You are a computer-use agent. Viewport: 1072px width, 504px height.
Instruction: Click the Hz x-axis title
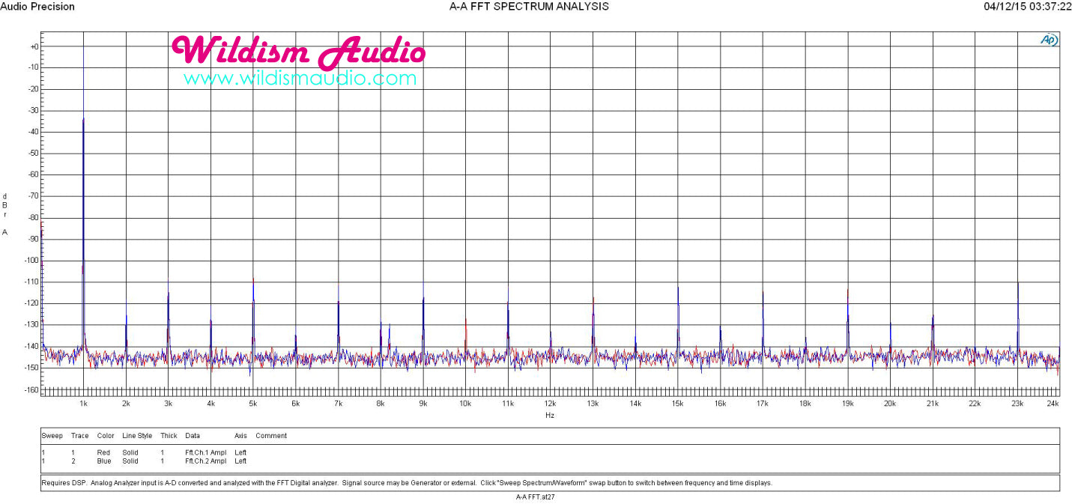click(x=550, y=415)
